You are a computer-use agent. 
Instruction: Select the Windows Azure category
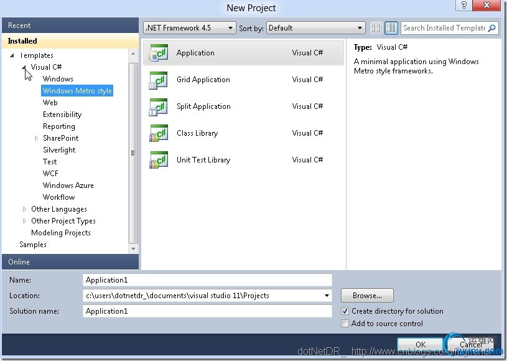tap(68, 185)
